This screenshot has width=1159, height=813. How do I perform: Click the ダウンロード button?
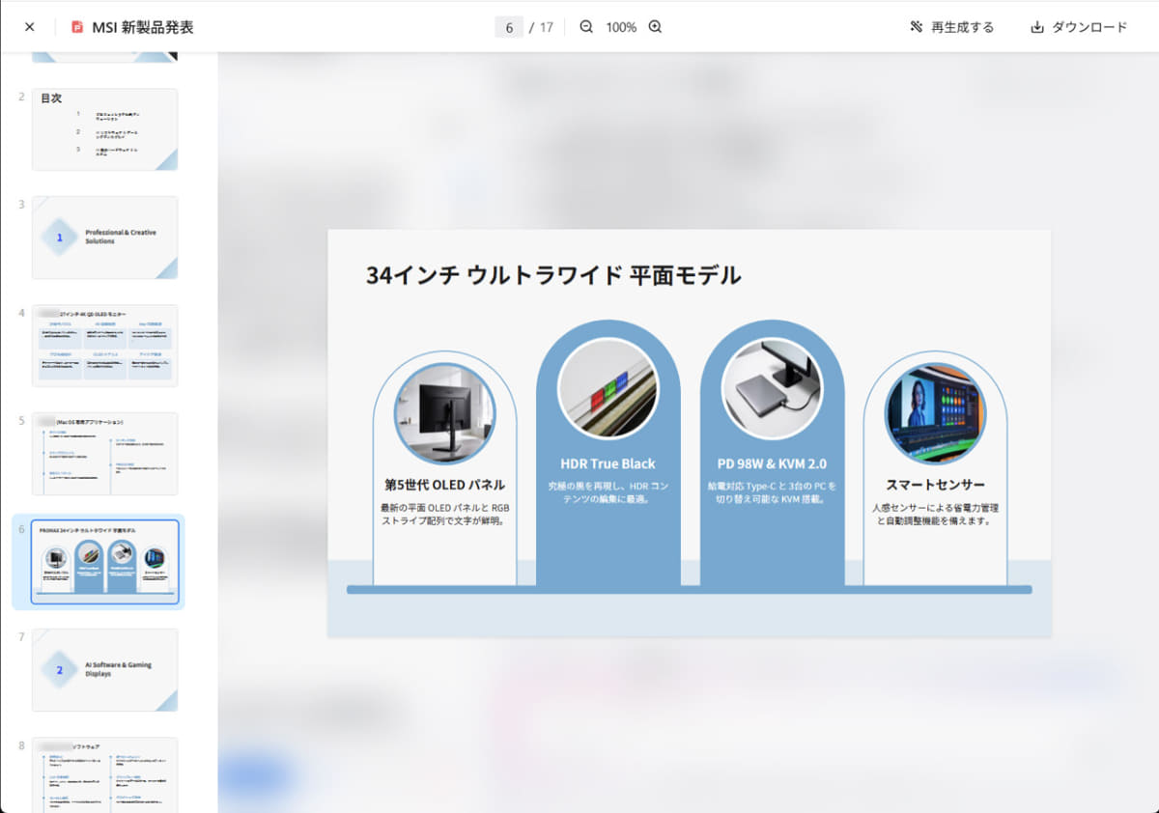pos(1079,27)
